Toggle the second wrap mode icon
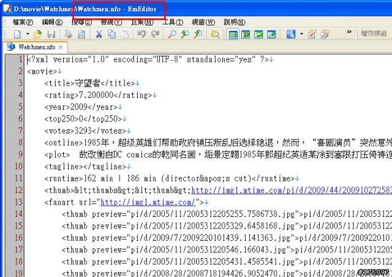The image size is (392, 277). pos(246,34)
